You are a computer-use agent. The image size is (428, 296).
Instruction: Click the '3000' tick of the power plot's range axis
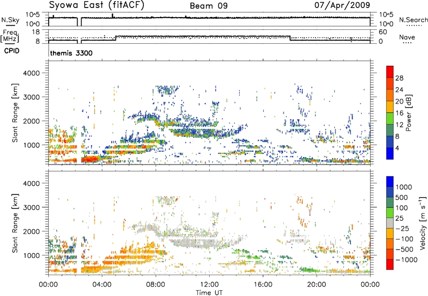(31, 97)
